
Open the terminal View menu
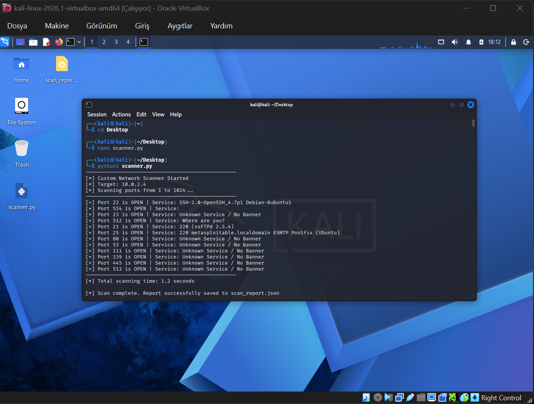[158, 115]
